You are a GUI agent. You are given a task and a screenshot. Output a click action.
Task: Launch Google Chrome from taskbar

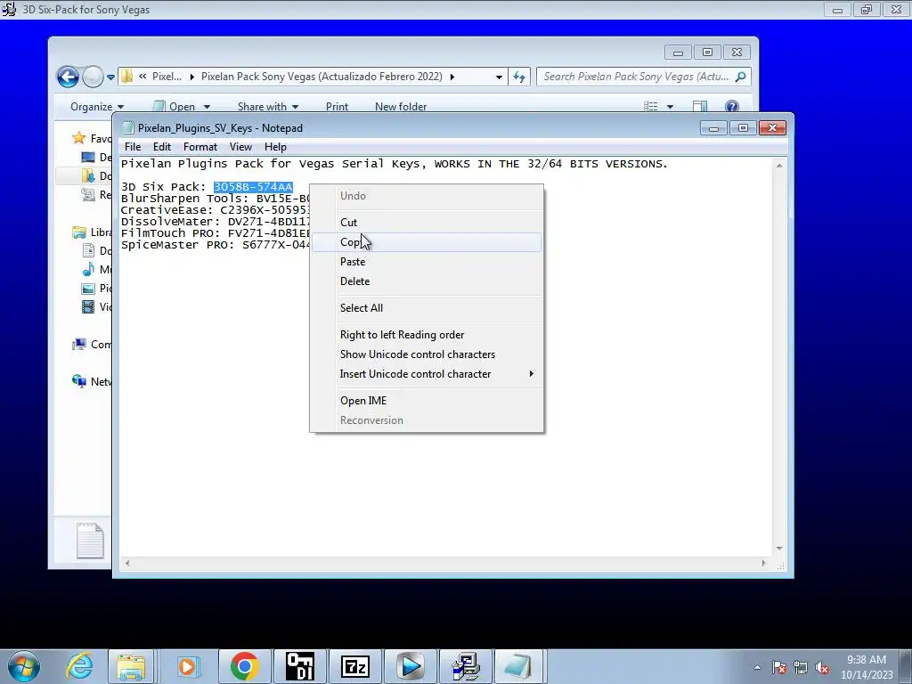click(244, 666)
